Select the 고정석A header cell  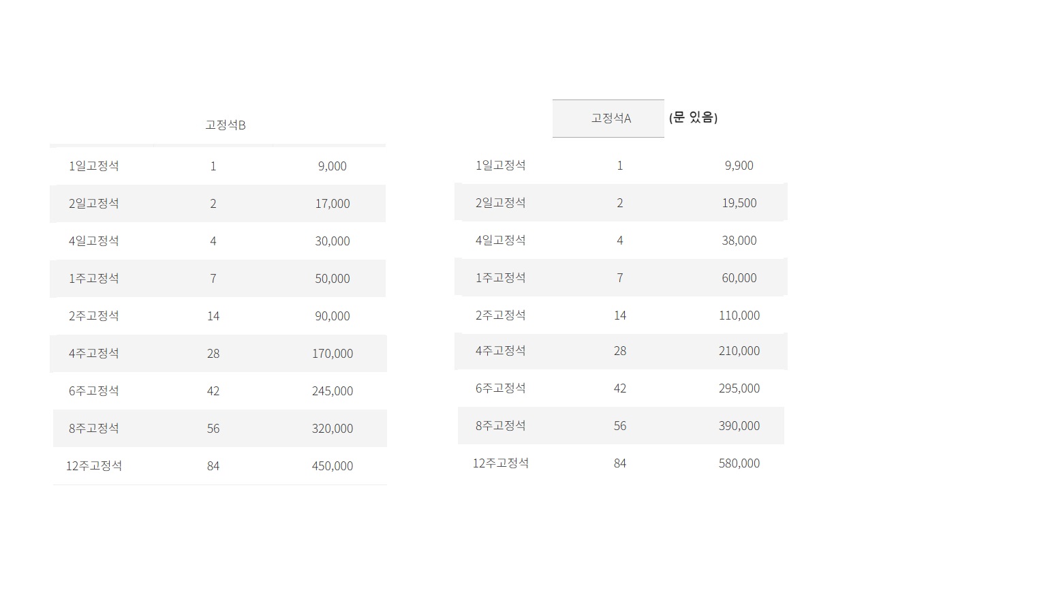[x=608, y=119]
